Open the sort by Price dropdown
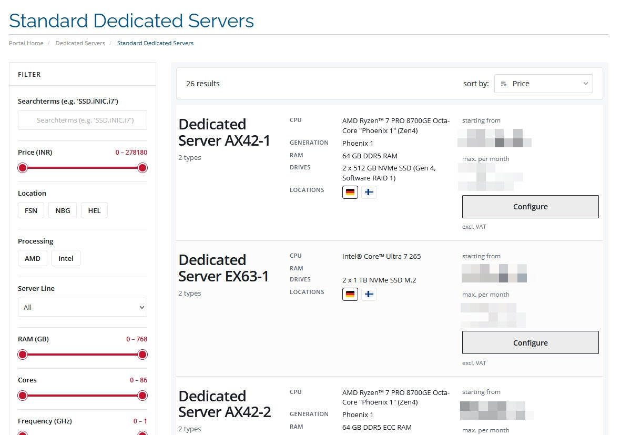 click(544, 84)
